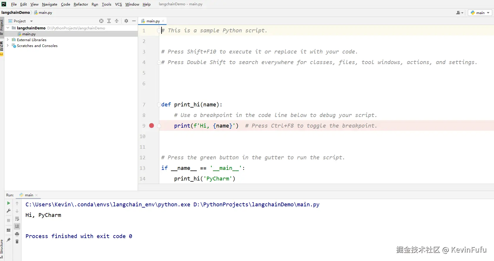
Task: Place cursor on 'def print_hi(name):' line
Action: (x=192, y=104)
